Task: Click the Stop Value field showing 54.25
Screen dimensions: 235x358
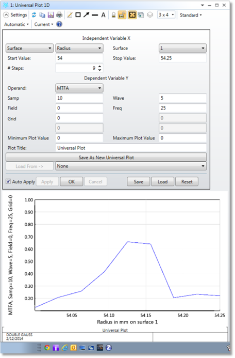Action: coord(182,58)
